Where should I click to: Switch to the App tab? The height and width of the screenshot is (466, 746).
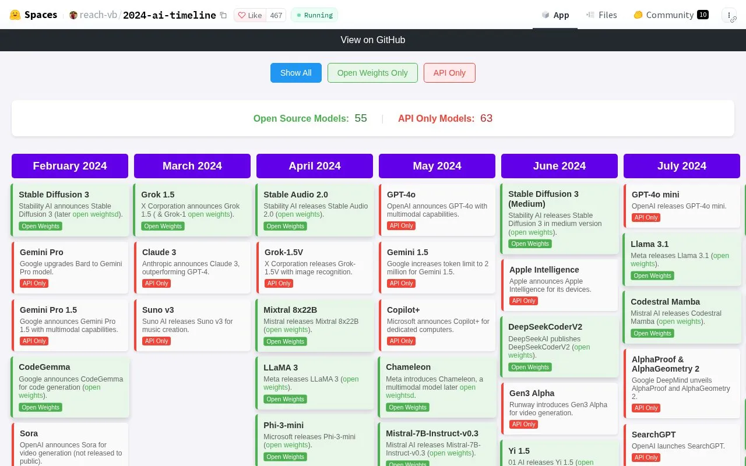tap(555, 15)
